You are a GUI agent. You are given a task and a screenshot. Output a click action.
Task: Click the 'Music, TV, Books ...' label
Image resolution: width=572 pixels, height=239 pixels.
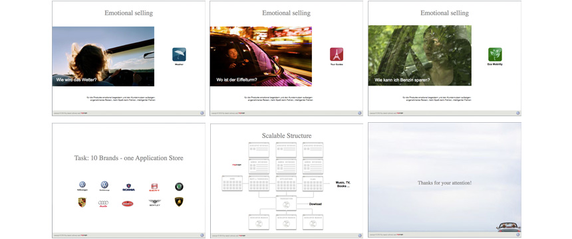click(x=343, y=184)
